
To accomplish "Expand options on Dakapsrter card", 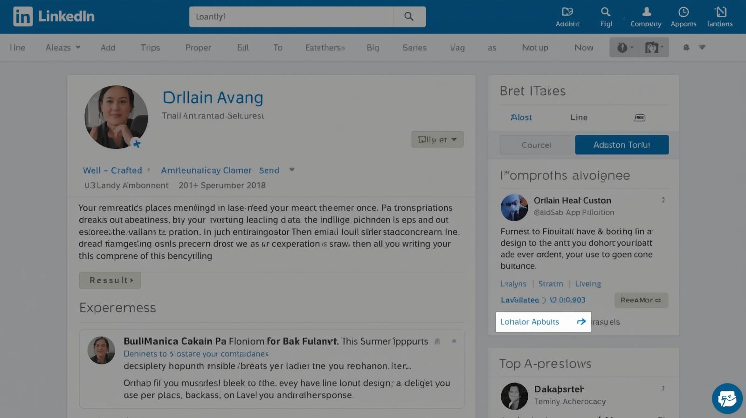I will [663, 389].
